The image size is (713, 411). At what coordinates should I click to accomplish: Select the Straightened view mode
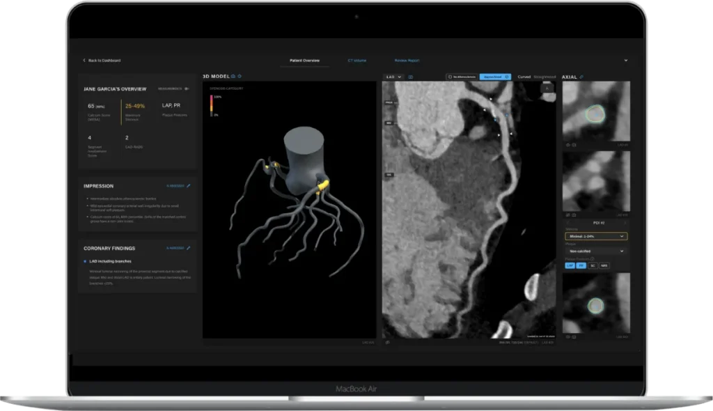pyautogui.click(x=544, y=77)
